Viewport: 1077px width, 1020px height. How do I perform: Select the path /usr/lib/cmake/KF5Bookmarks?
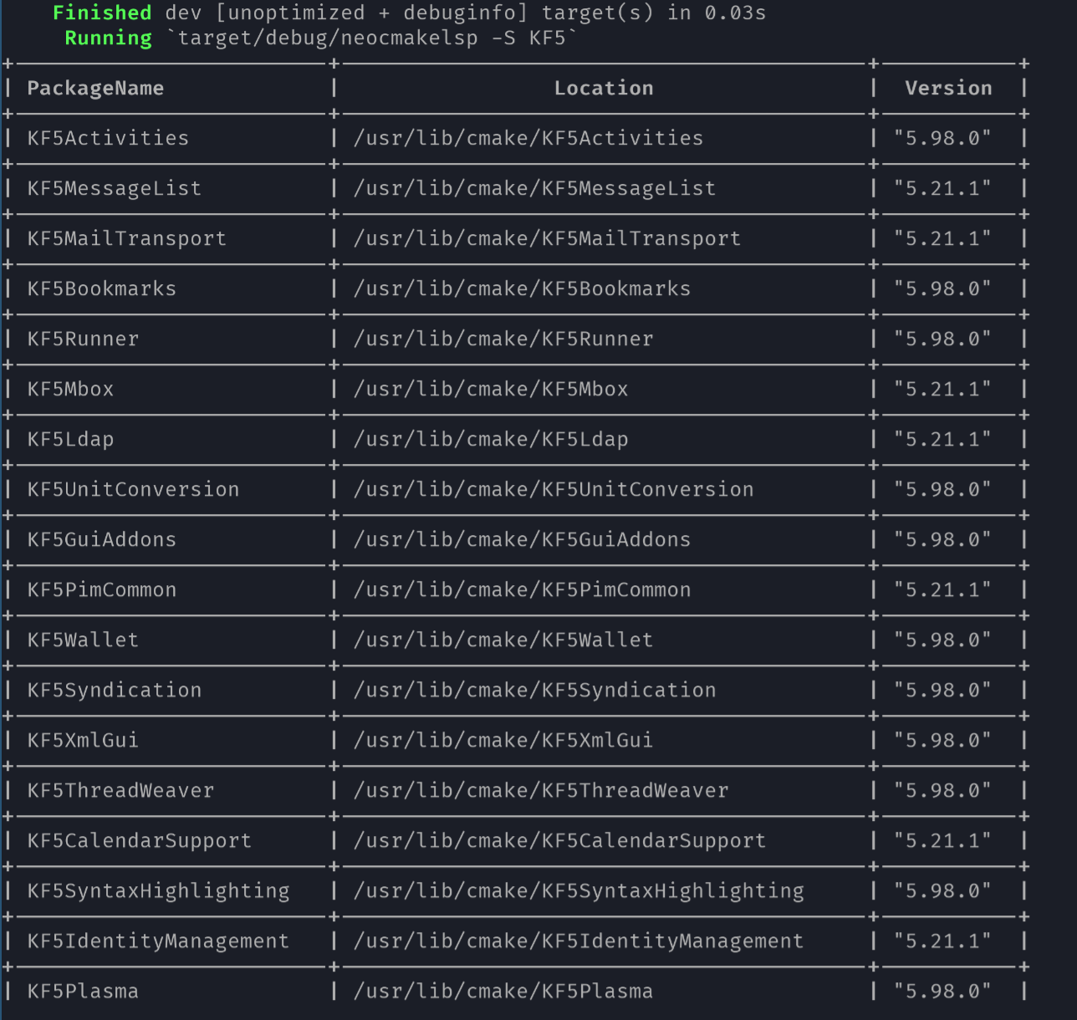(x=523, y=289)
